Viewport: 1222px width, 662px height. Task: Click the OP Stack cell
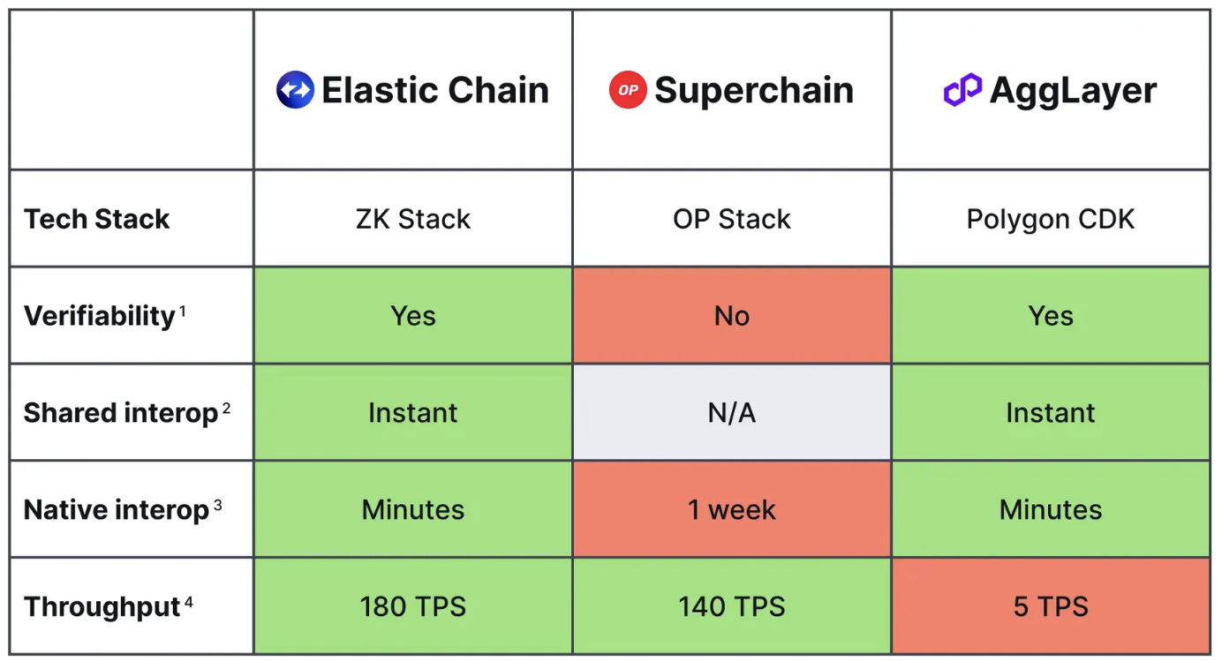(x=732, y=219)
